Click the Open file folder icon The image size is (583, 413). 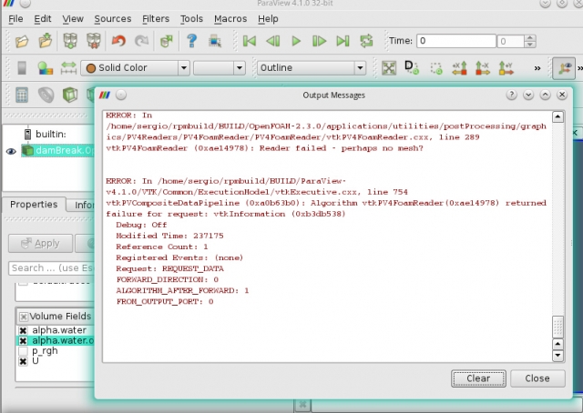pyautogui.click(x=22, y=41)
